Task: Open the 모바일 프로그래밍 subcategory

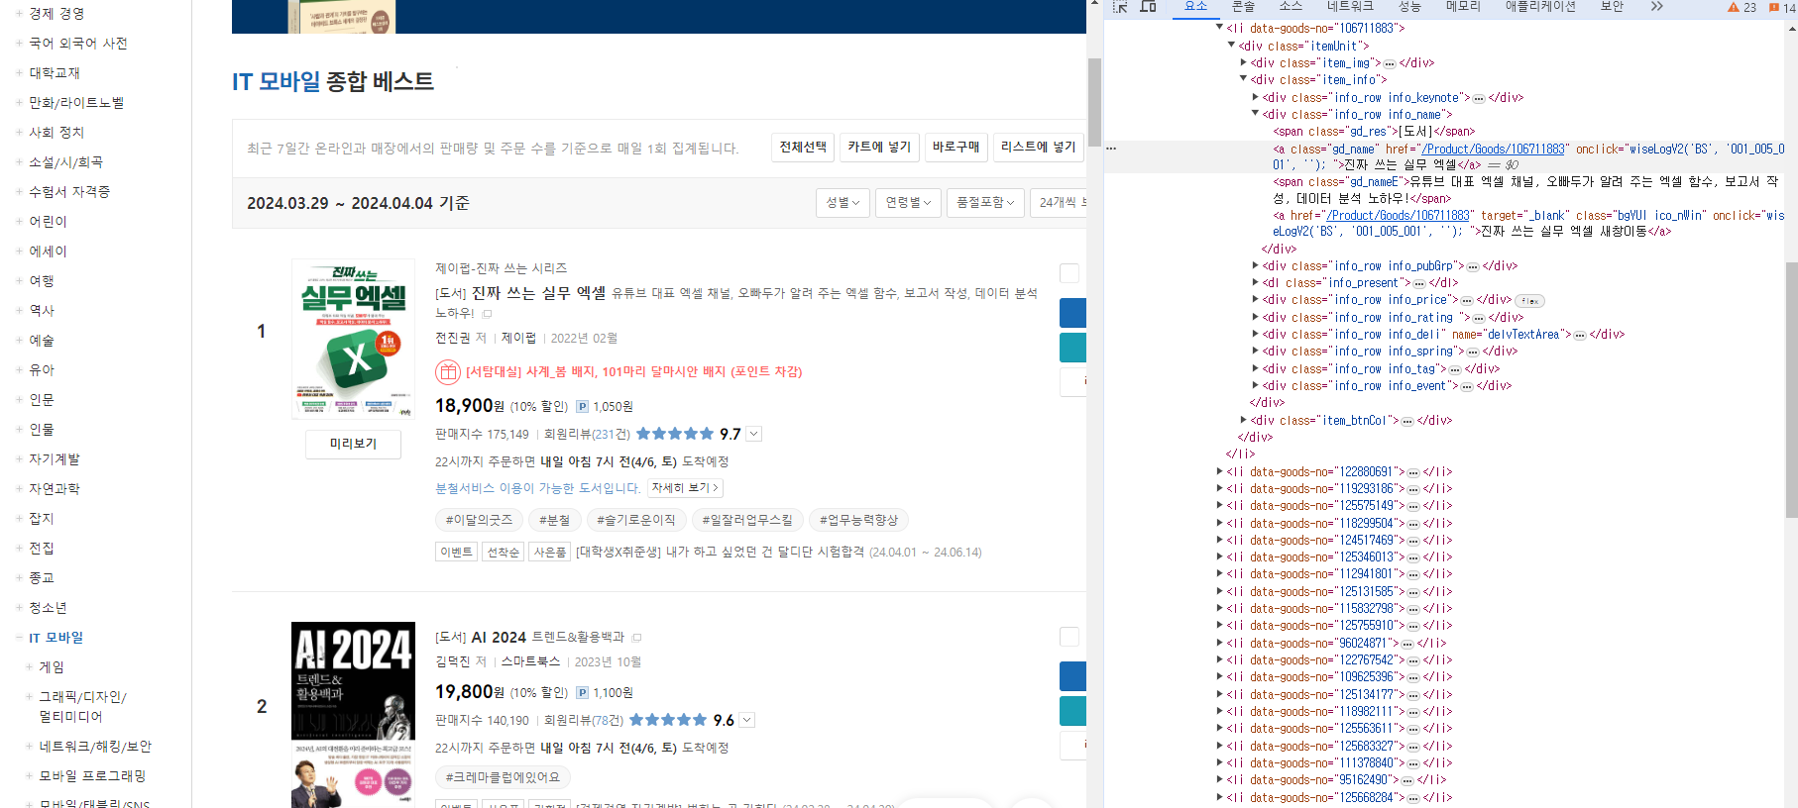Action: 92,776
